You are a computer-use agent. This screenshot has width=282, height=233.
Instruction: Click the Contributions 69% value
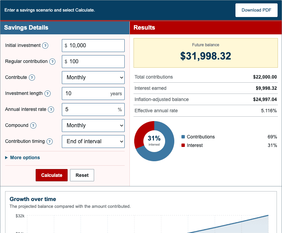(272, 137)
